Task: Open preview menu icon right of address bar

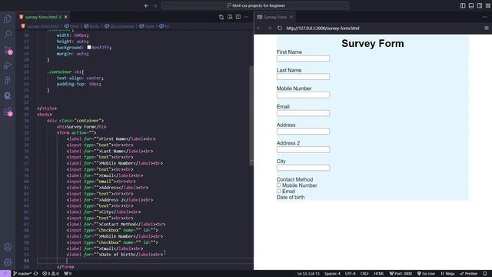Action: click(487, 28)
